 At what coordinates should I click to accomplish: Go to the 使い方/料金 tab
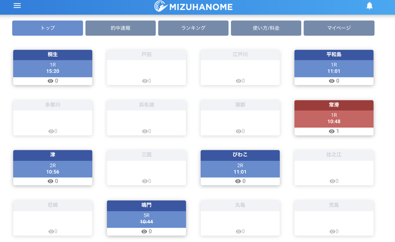coord(266,28)
